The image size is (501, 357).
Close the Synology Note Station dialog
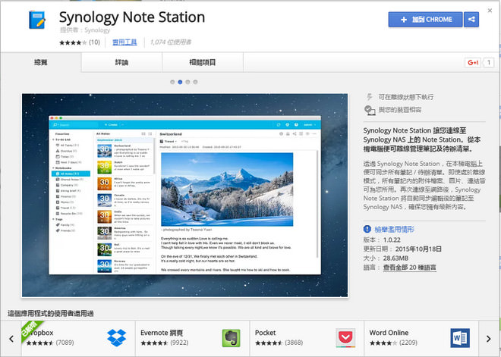(490, 11)
